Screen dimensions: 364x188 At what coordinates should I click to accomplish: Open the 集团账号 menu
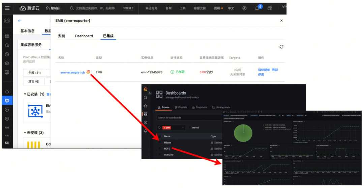(x=151, y=8)
